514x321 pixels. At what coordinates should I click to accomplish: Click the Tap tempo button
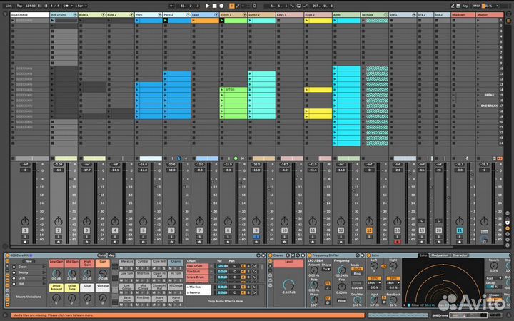(x=21, y=6)
